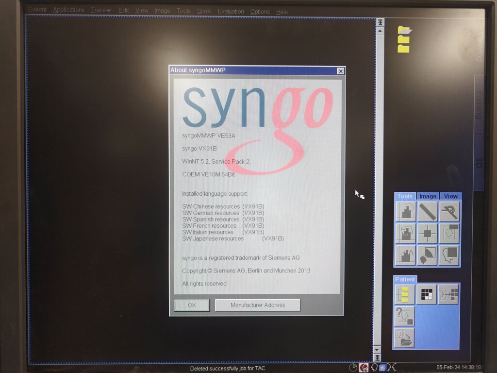The height and width of the screenshot is (373, 497).
Task: Switch to the Image tab
Action: tap(428, 196)
